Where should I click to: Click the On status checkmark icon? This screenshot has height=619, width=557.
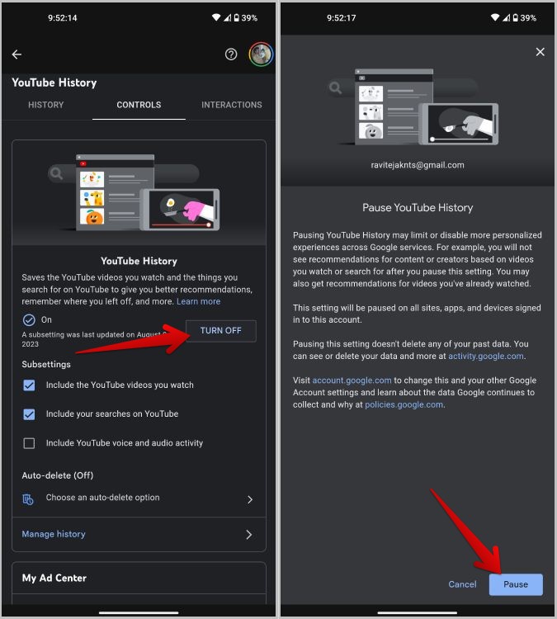click(x=29, y=319)
